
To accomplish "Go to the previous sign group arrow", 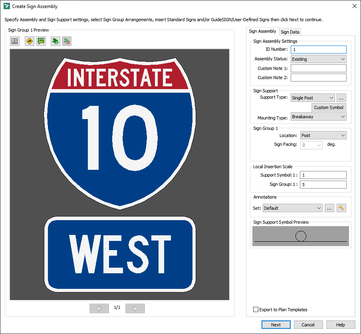I will click(99, 308).
